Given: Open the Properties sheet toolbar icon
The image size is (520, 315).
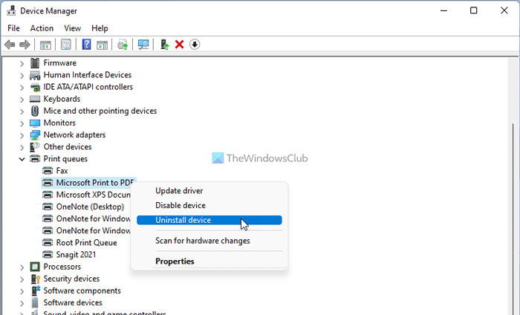Looking at the screenshot, I should tap(66, 45).
